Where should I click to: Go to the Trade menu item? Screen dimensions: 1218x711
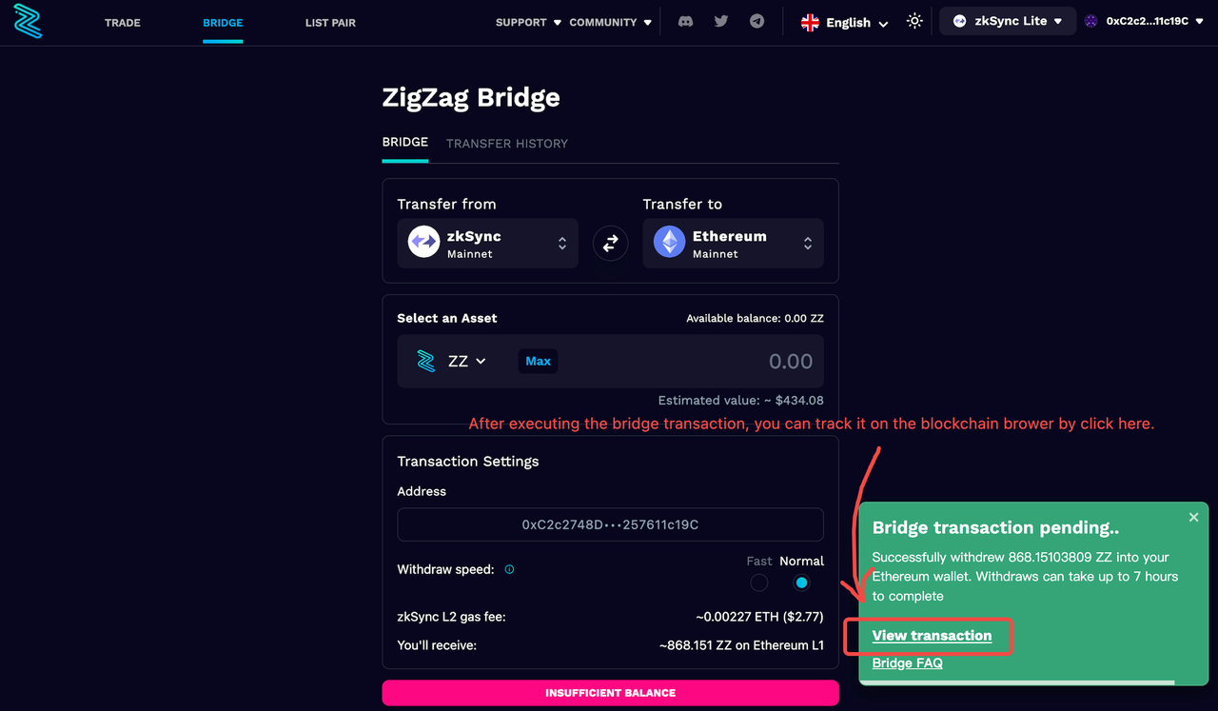122,22
